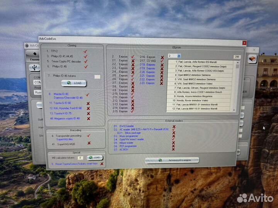Click the checkmark beside Opel/VW immo1 reader
The width and height of the screenshot is (278, 208).
tap(173, 139)
